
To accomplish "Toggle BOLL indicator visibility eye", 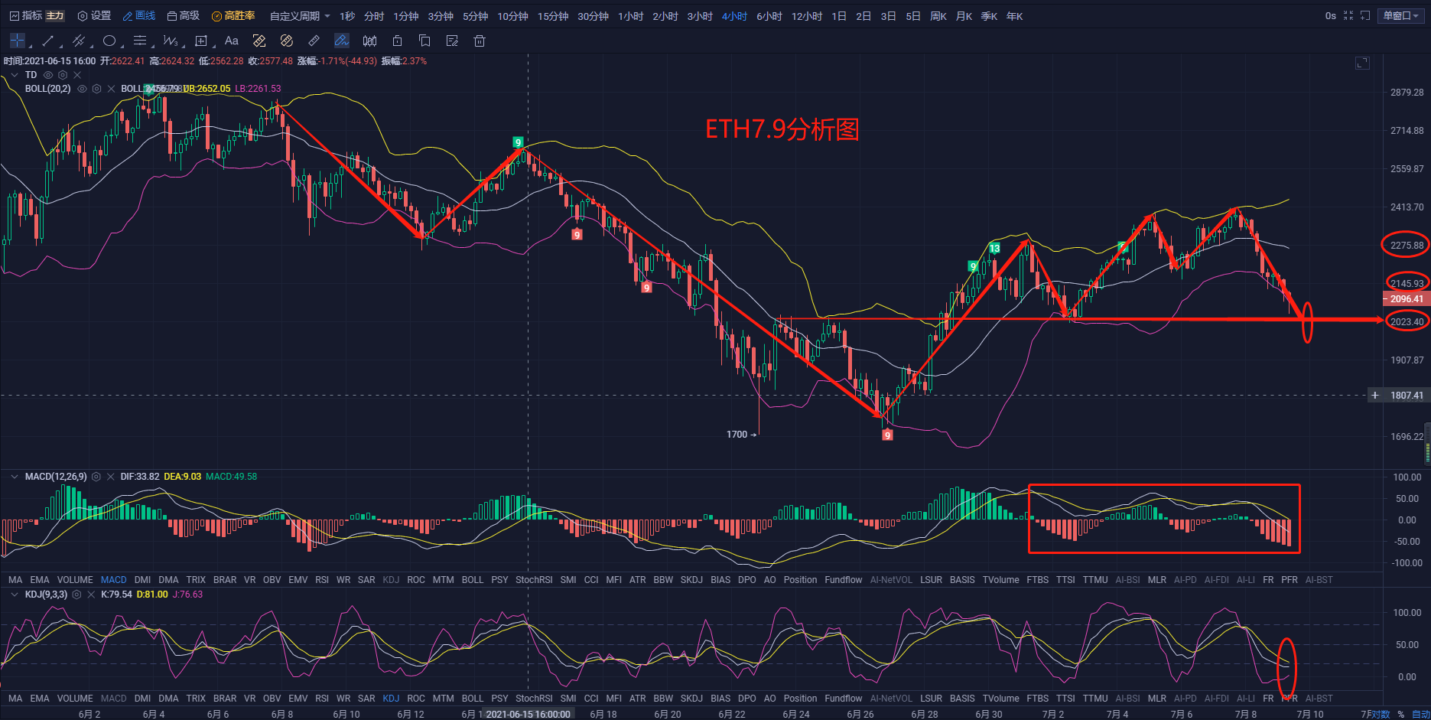I will pos(82,89).
